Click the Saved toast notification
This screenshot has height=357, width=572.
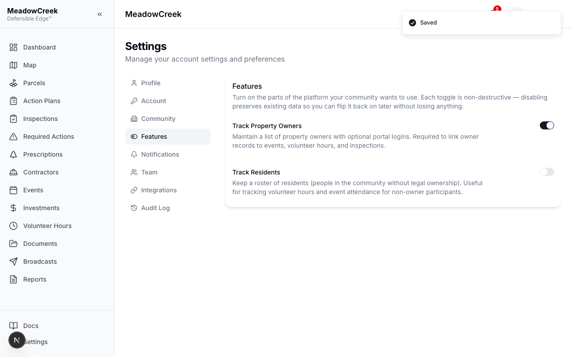(x=482, y=23)
